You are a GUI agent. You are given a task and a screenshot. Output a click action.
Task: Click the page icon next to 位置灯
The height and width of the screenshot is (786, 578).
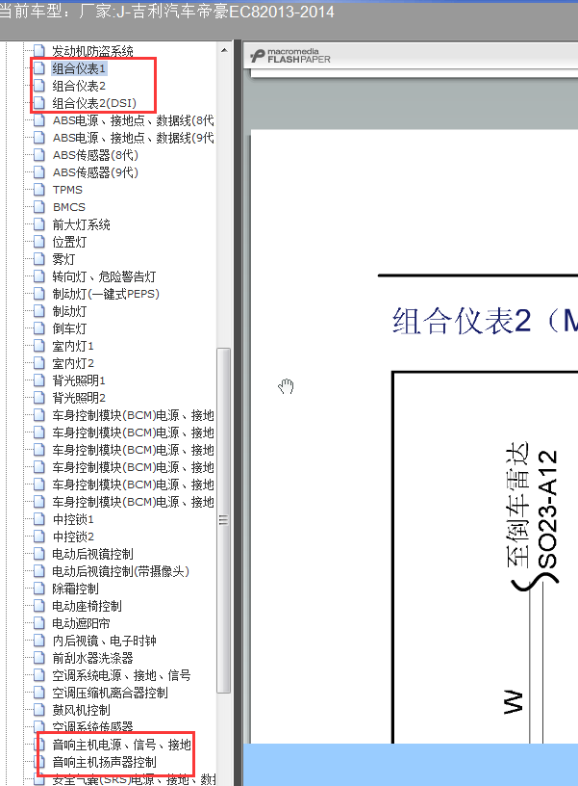pyautogui.click(x=39, y=242)
